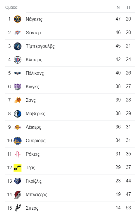The width and height of the screenshot is (135, 217).
Task: Open the Μπλέιζερς team link
Action: [x=36, y=195]
